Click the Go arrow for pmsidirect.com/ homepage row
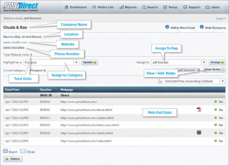This screenshot has height=166, width=229. [x=216, y=102]
